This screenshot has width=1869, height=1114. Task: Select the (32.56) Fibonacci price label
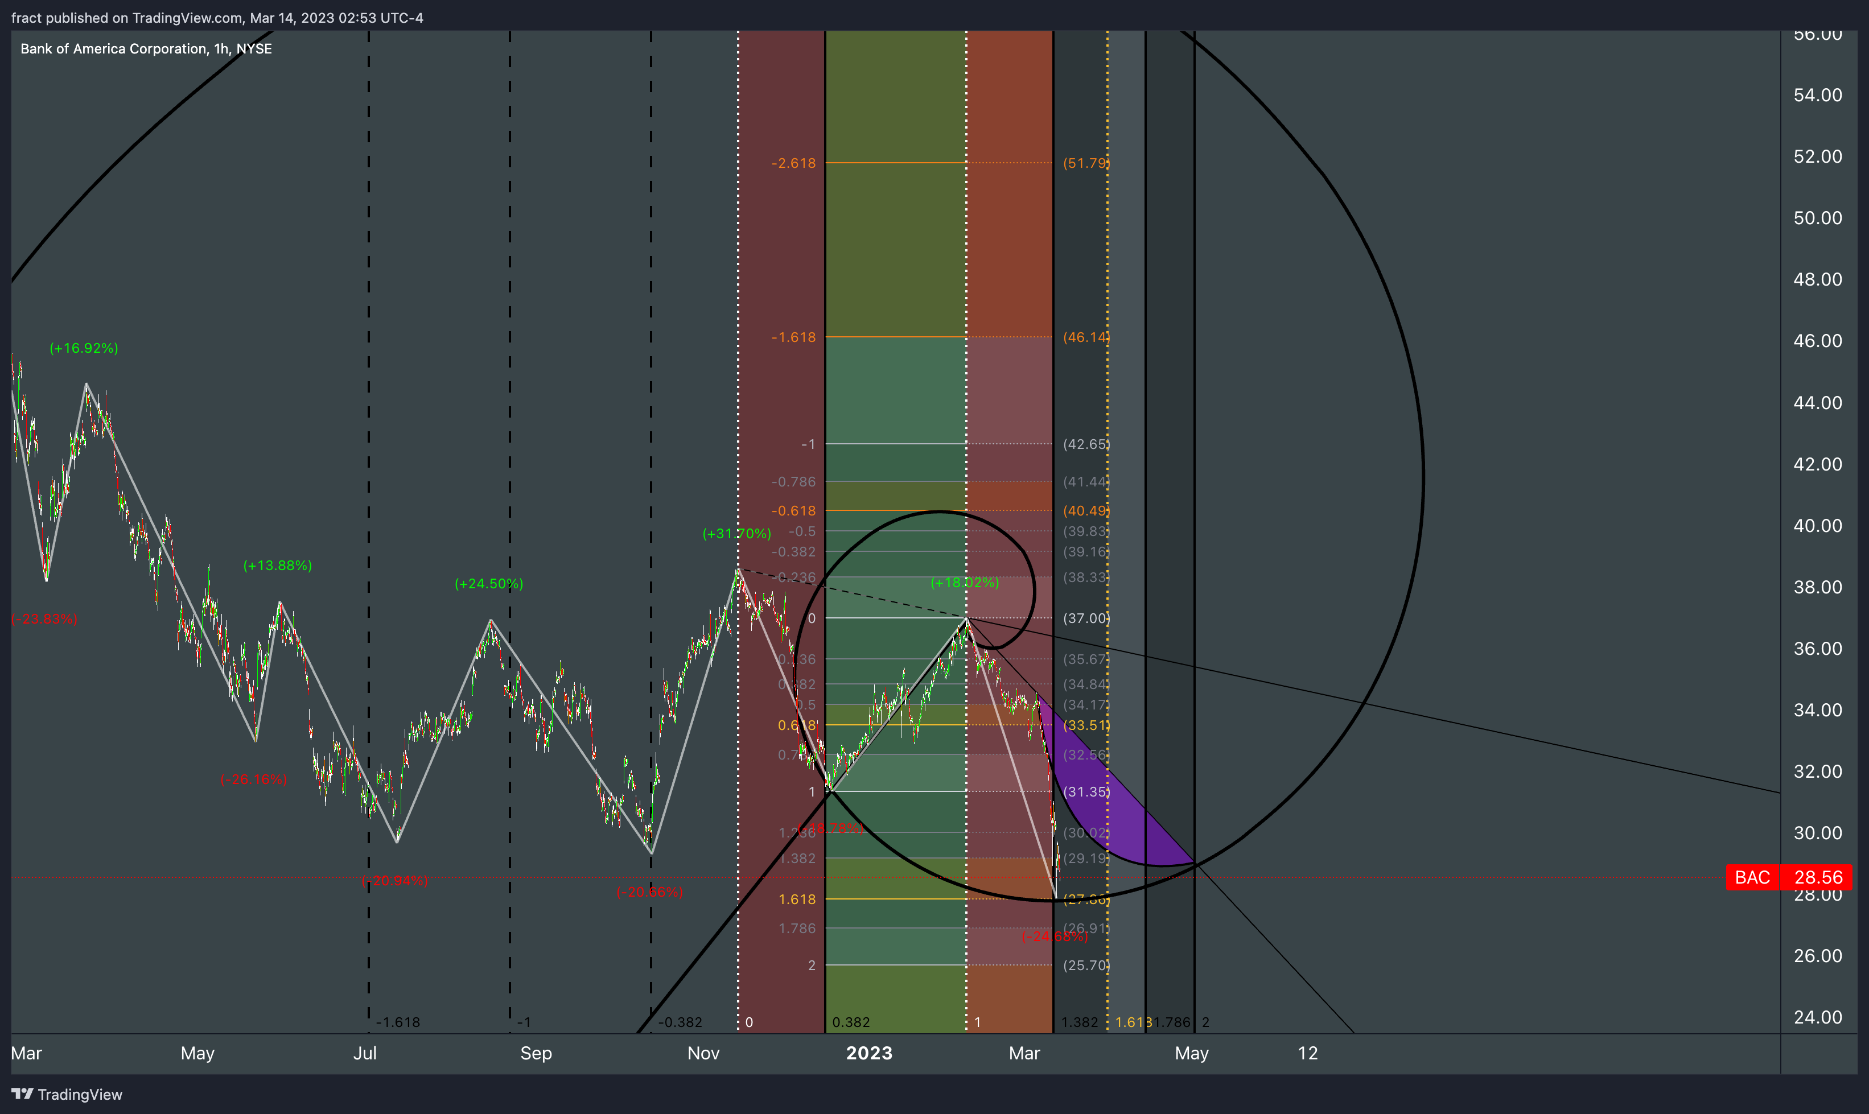pyautogui.click(x=1086, y=754)
